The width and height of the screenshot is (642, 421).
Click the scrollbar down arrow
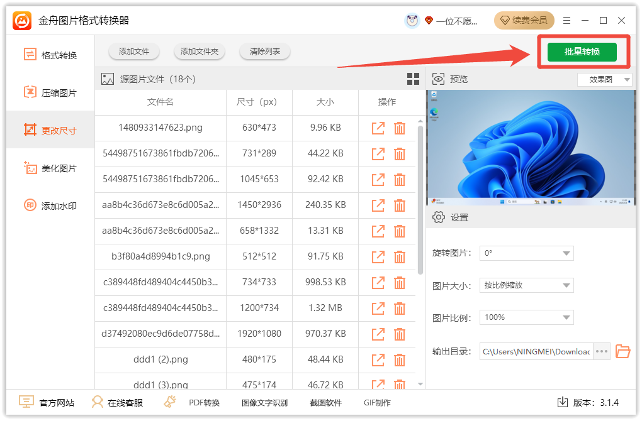click(420, 384)
